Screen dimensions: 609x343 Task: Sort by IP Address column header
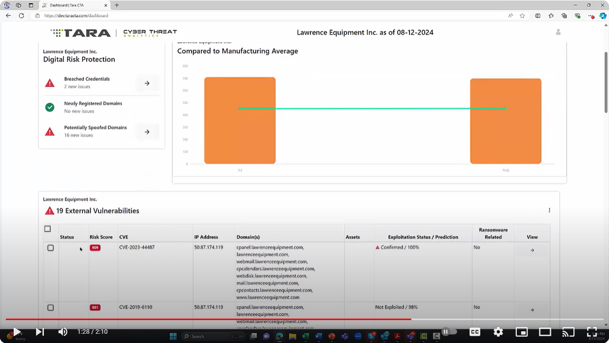tap(207, 237)
